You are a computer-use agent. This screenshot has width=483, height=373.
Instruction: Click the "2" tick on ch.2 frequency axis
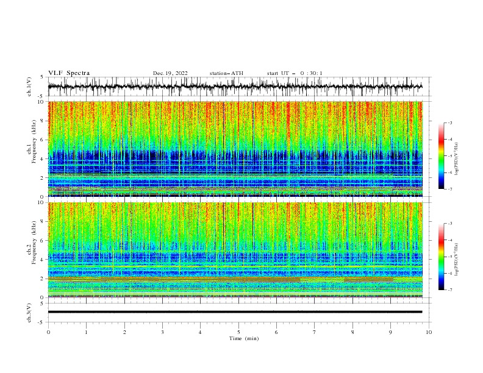tap(43, 279)
